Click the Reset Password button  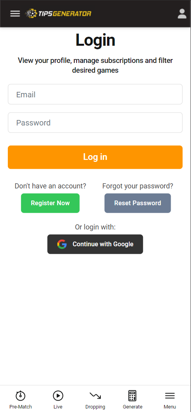click(x=137, y=203)
